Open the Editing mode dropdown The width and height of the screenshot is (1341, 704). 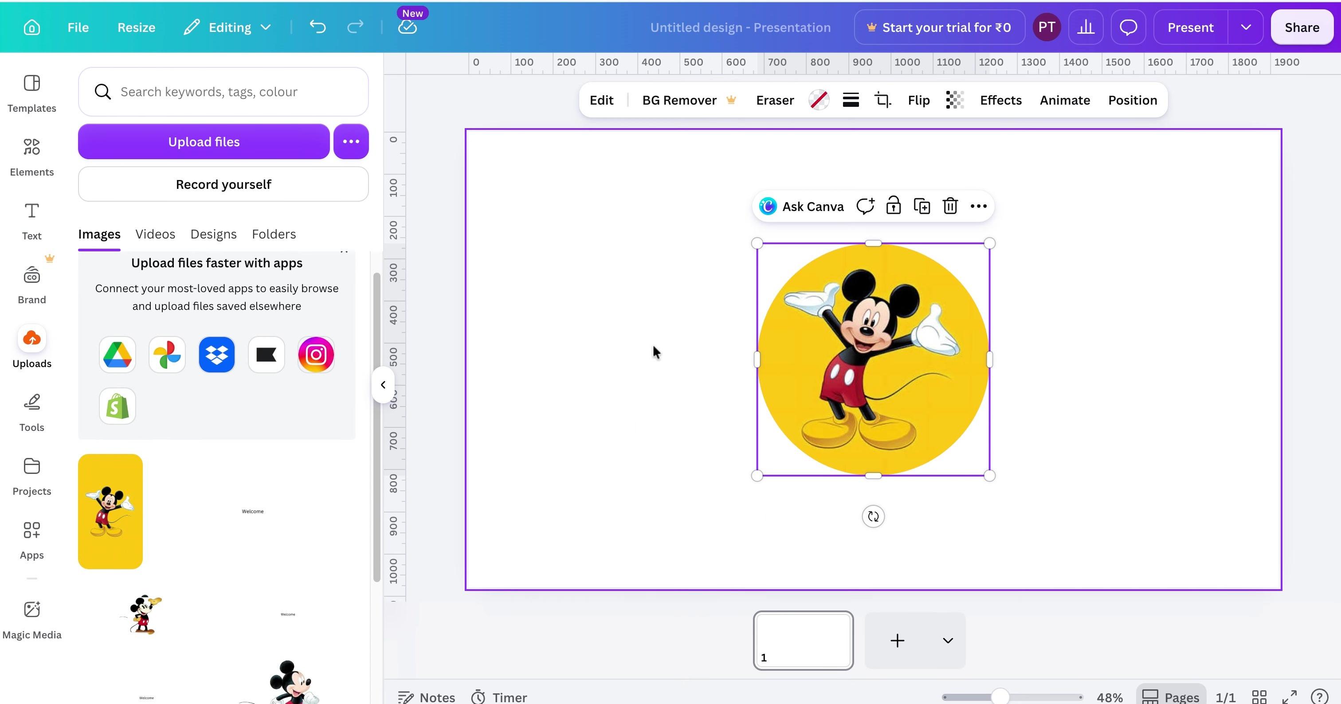(x=227, y=27)
